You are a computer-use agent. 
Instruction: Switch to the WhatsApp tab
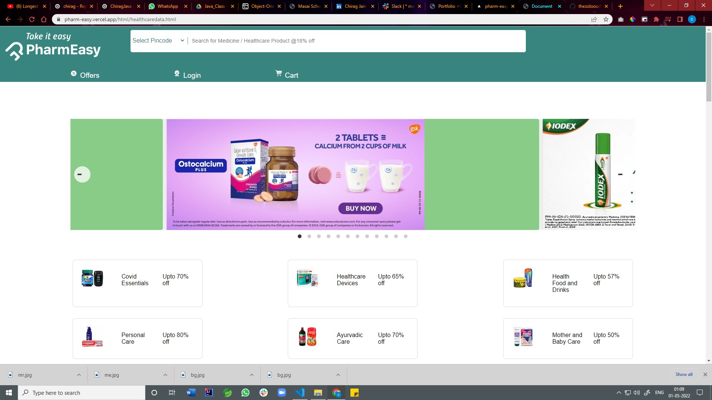[168, 6]
